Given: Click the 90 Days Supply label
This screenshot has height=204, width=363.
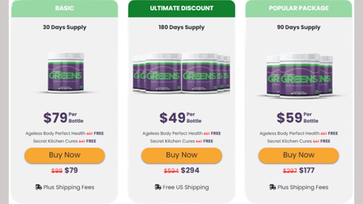Looking at the screenshot, I should click(299, 27).
